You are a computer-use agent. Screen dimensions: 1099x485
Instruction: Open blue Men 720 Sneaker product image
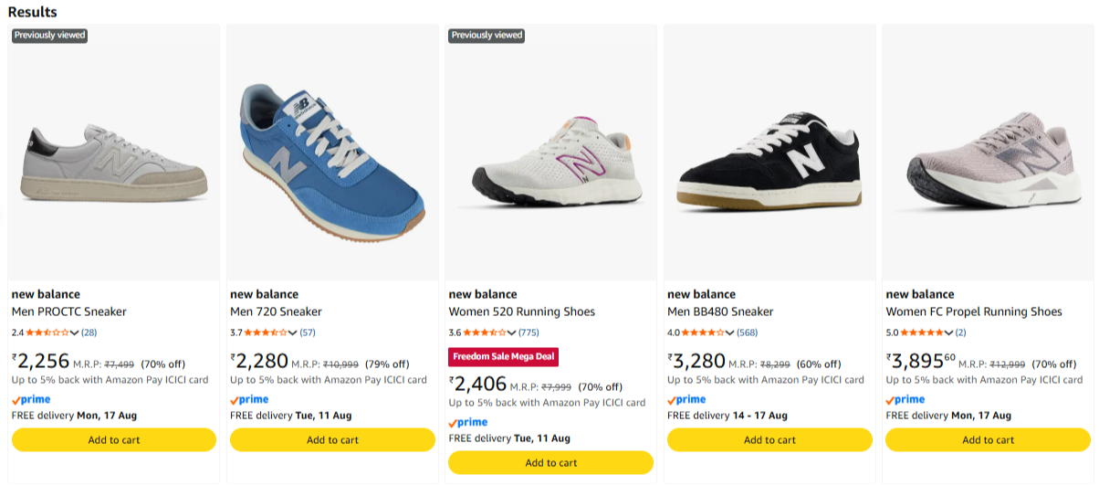(x=332, y=153)
